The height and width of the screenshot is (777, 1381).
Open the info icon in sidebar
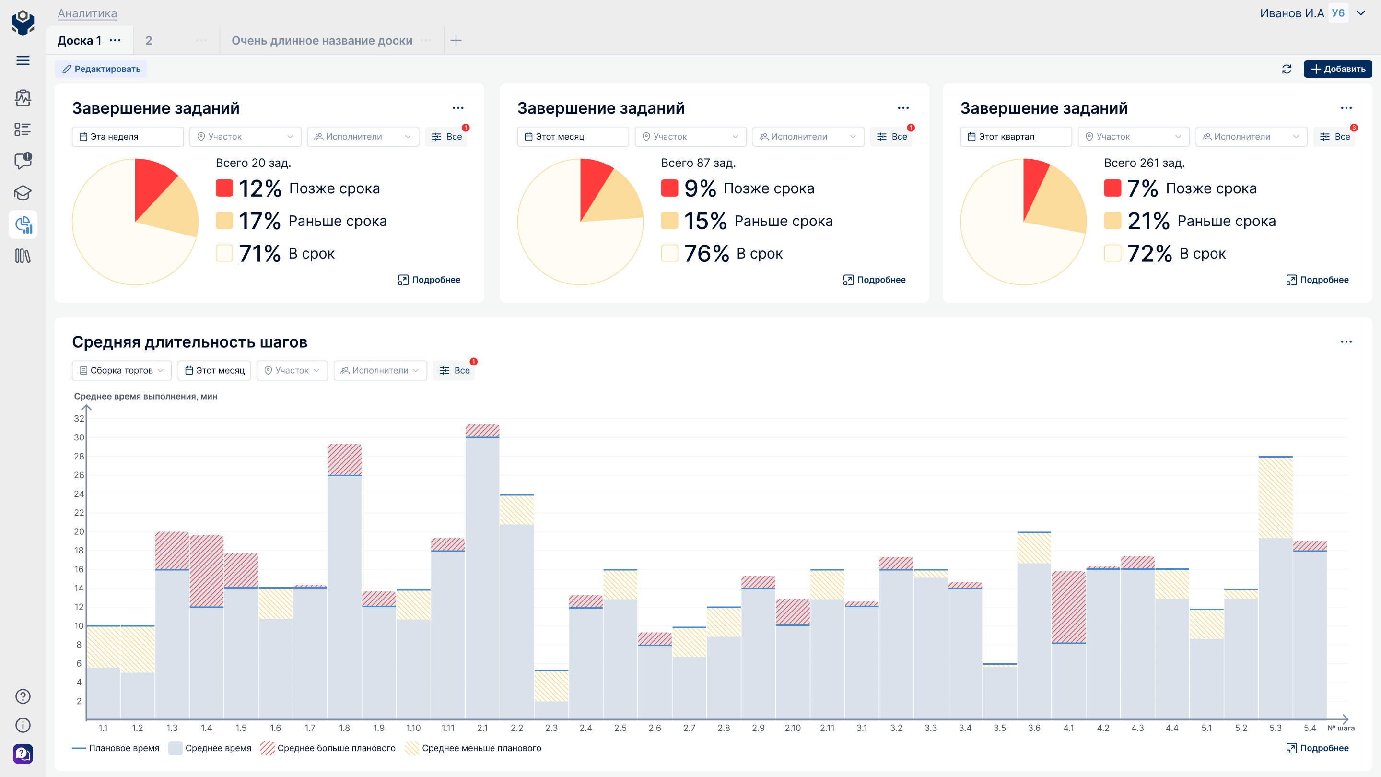coord(23,726)
